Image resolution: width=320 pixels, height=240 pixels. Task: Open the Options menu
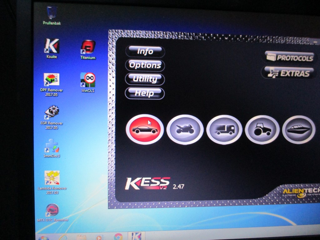[145, 65]
